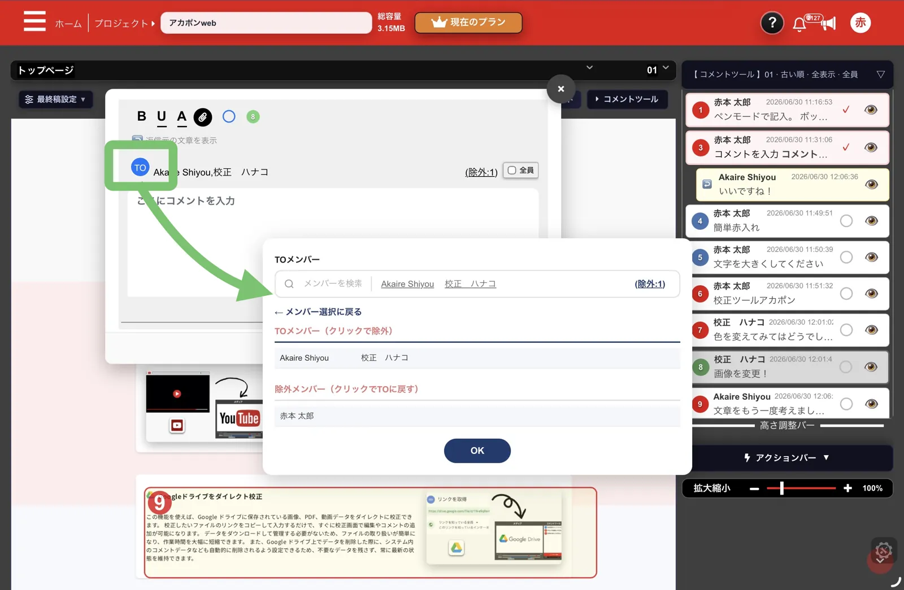Mark comment 9 by Akaire Shiyou done
Screen dimensions: 904x590
[846, 404]
